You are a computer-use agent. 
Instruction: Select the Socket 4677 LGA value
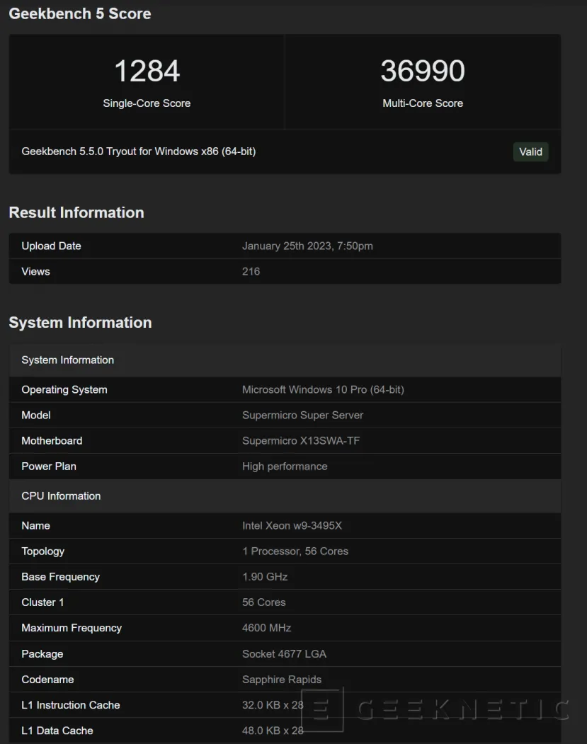coord(284,654)
